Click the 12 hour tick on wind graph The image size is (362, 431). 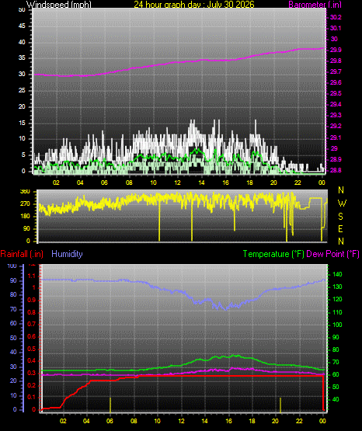point(177,182)
